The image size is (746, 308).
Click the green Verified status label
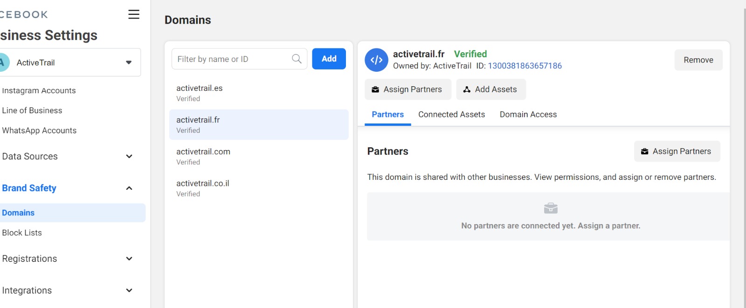click(470, 54)
